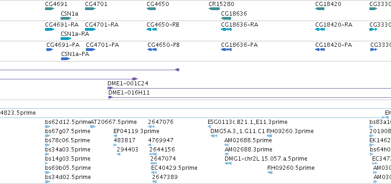Select the EP04119.3prime EST arrow glyph
The image size is (391, 184).
point(115,136)
